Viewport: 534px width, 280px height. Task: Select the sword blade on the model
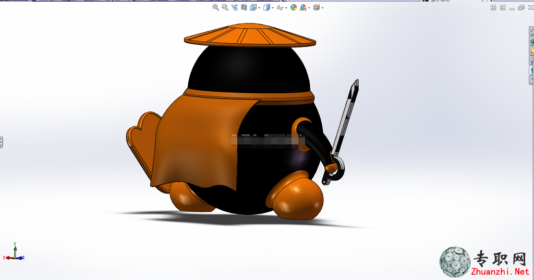346,117
